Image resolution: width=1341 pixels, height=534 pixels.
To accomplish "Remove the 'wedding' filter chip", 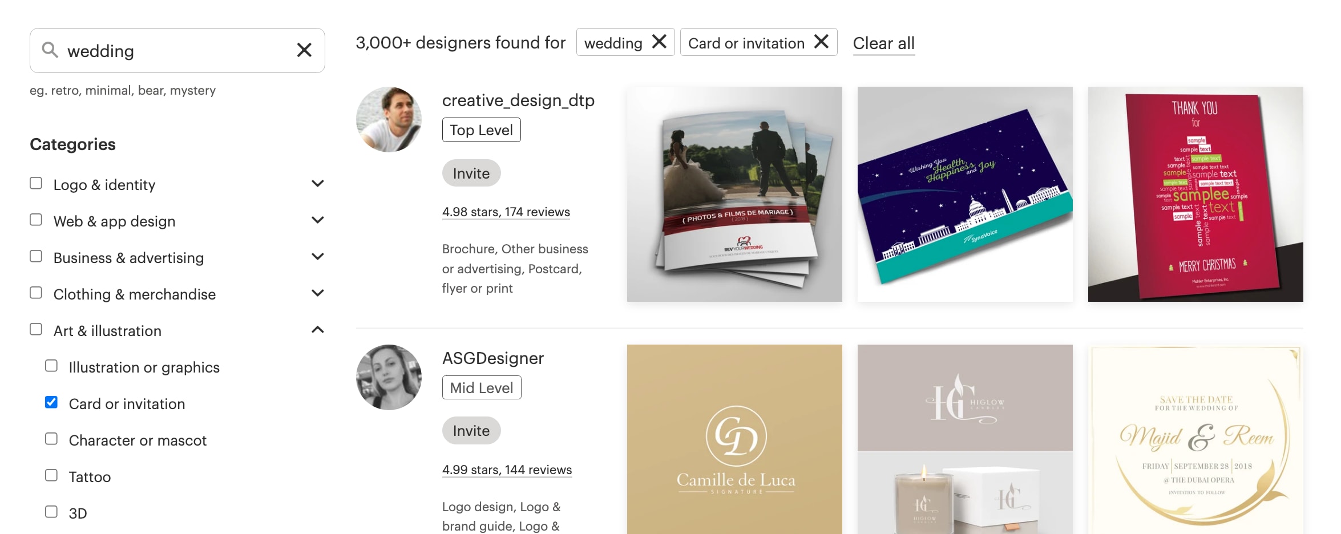I will click(x=660, y=41).
